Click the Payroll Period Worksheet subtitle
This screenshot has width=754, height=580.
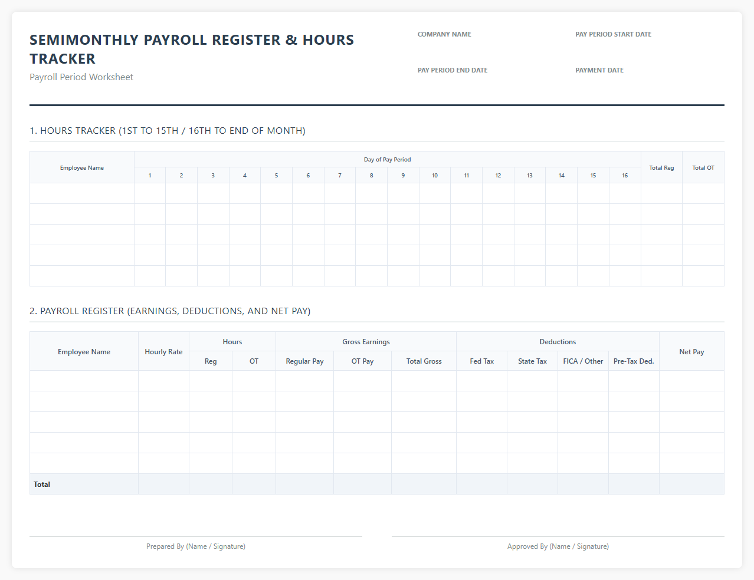click(81, 77)
